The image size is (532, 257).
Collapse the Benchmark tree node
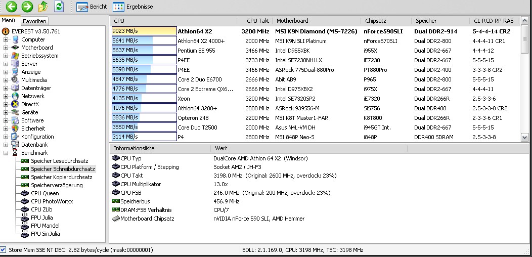(6, 153)
